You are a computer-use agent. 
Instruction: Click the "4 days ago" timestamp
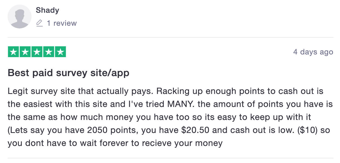pyautogui.click(x=313, y=52)
